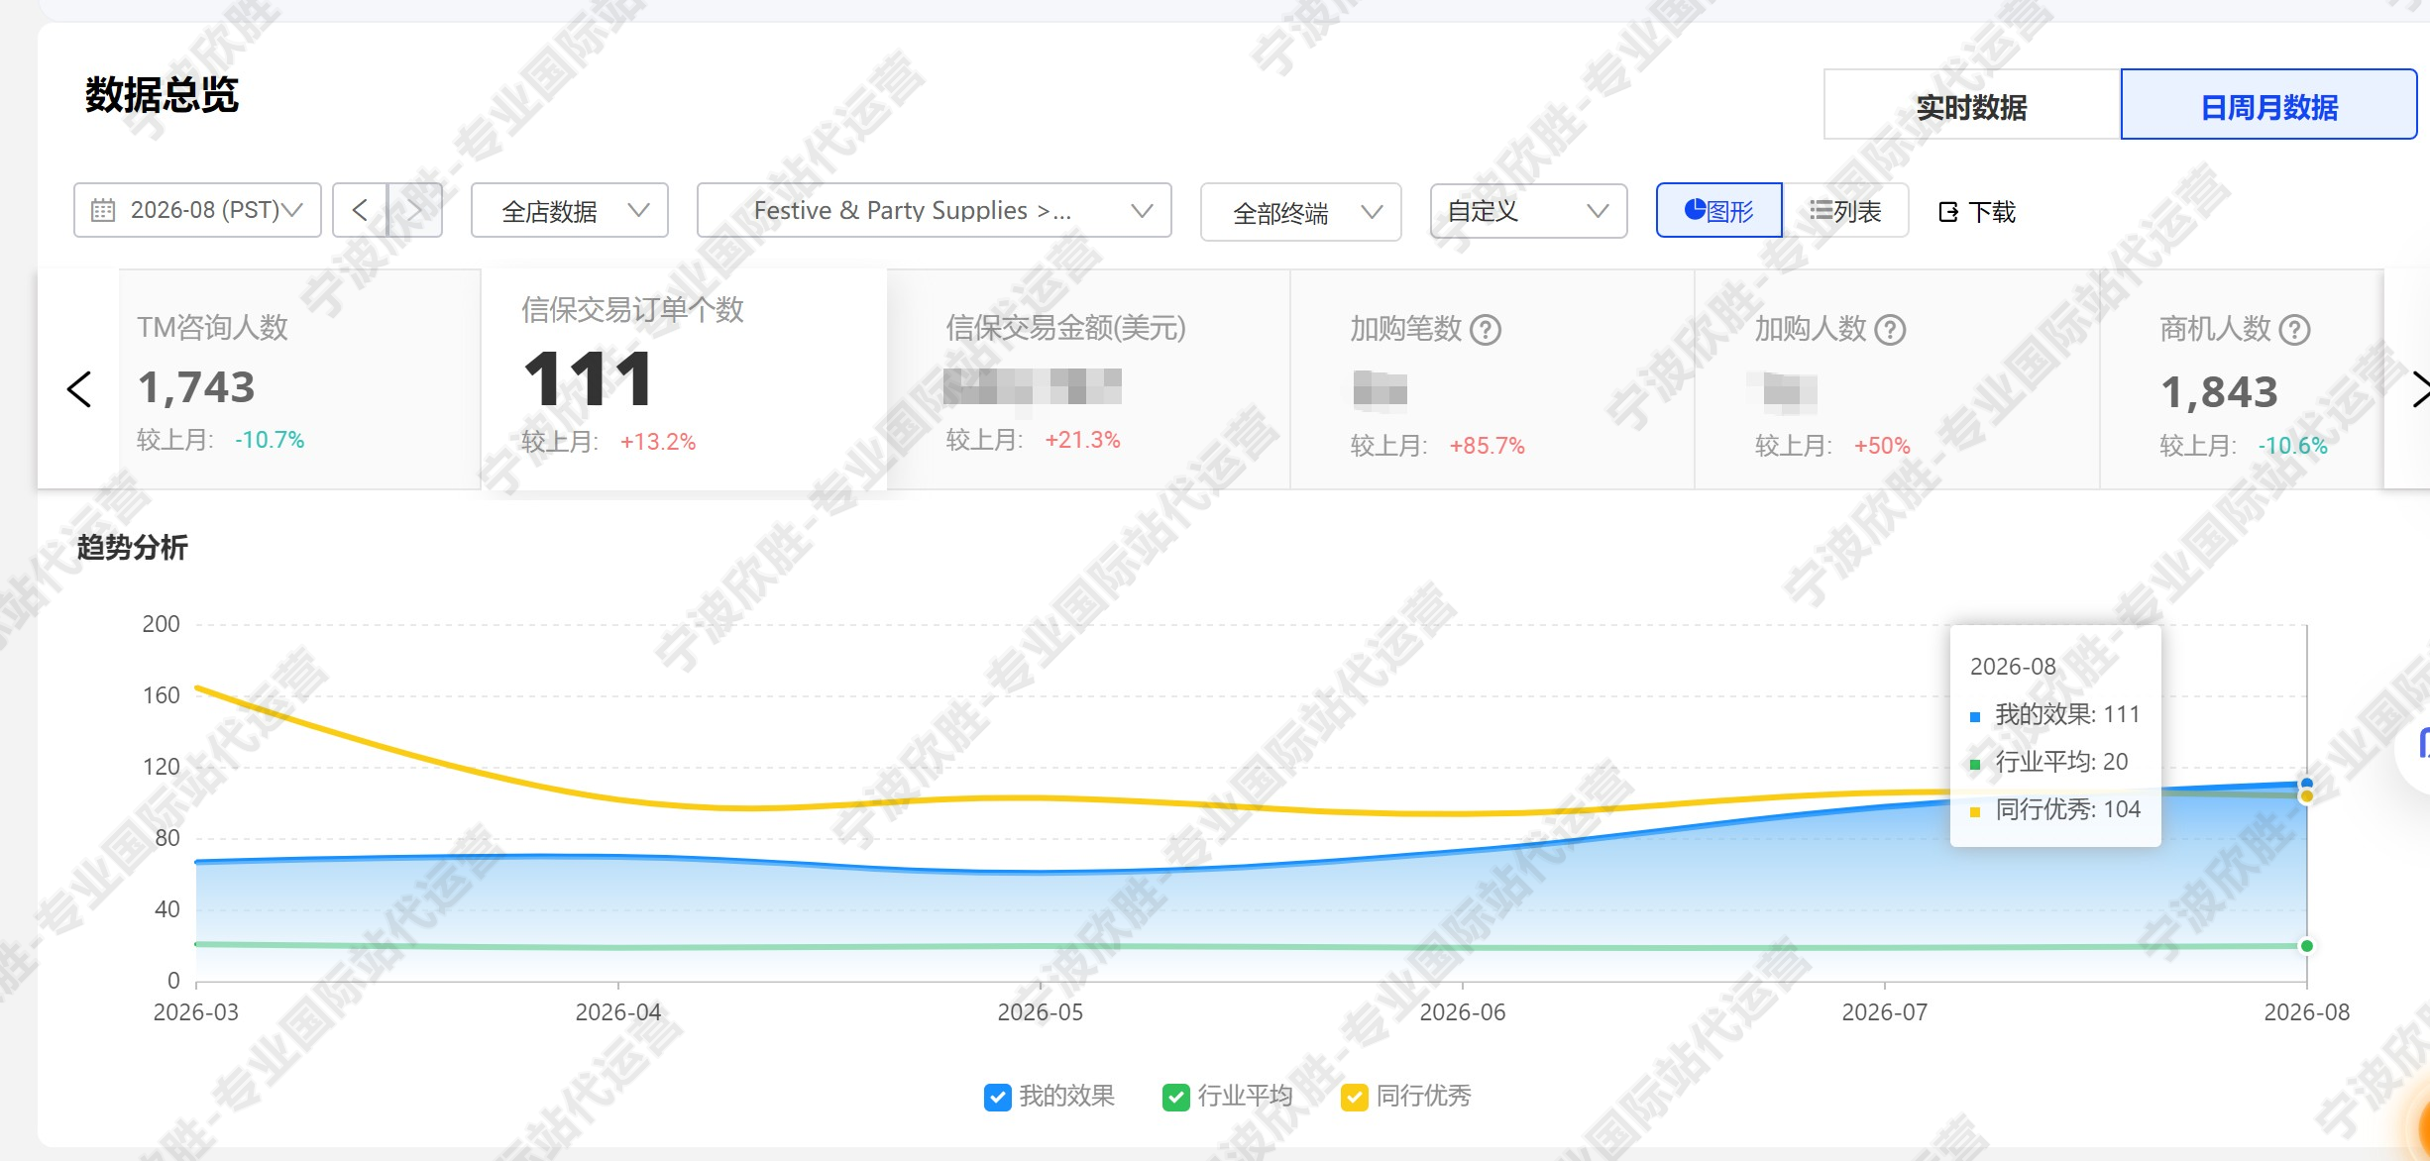Select the 实时数据 tab
Screen dimensions: 2430x1161
[x=1972, y=105]
